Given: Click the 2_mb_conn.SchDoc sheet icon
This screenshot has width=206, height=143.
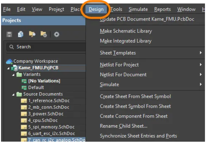Looking at the screenshot, I should (24, 107).
